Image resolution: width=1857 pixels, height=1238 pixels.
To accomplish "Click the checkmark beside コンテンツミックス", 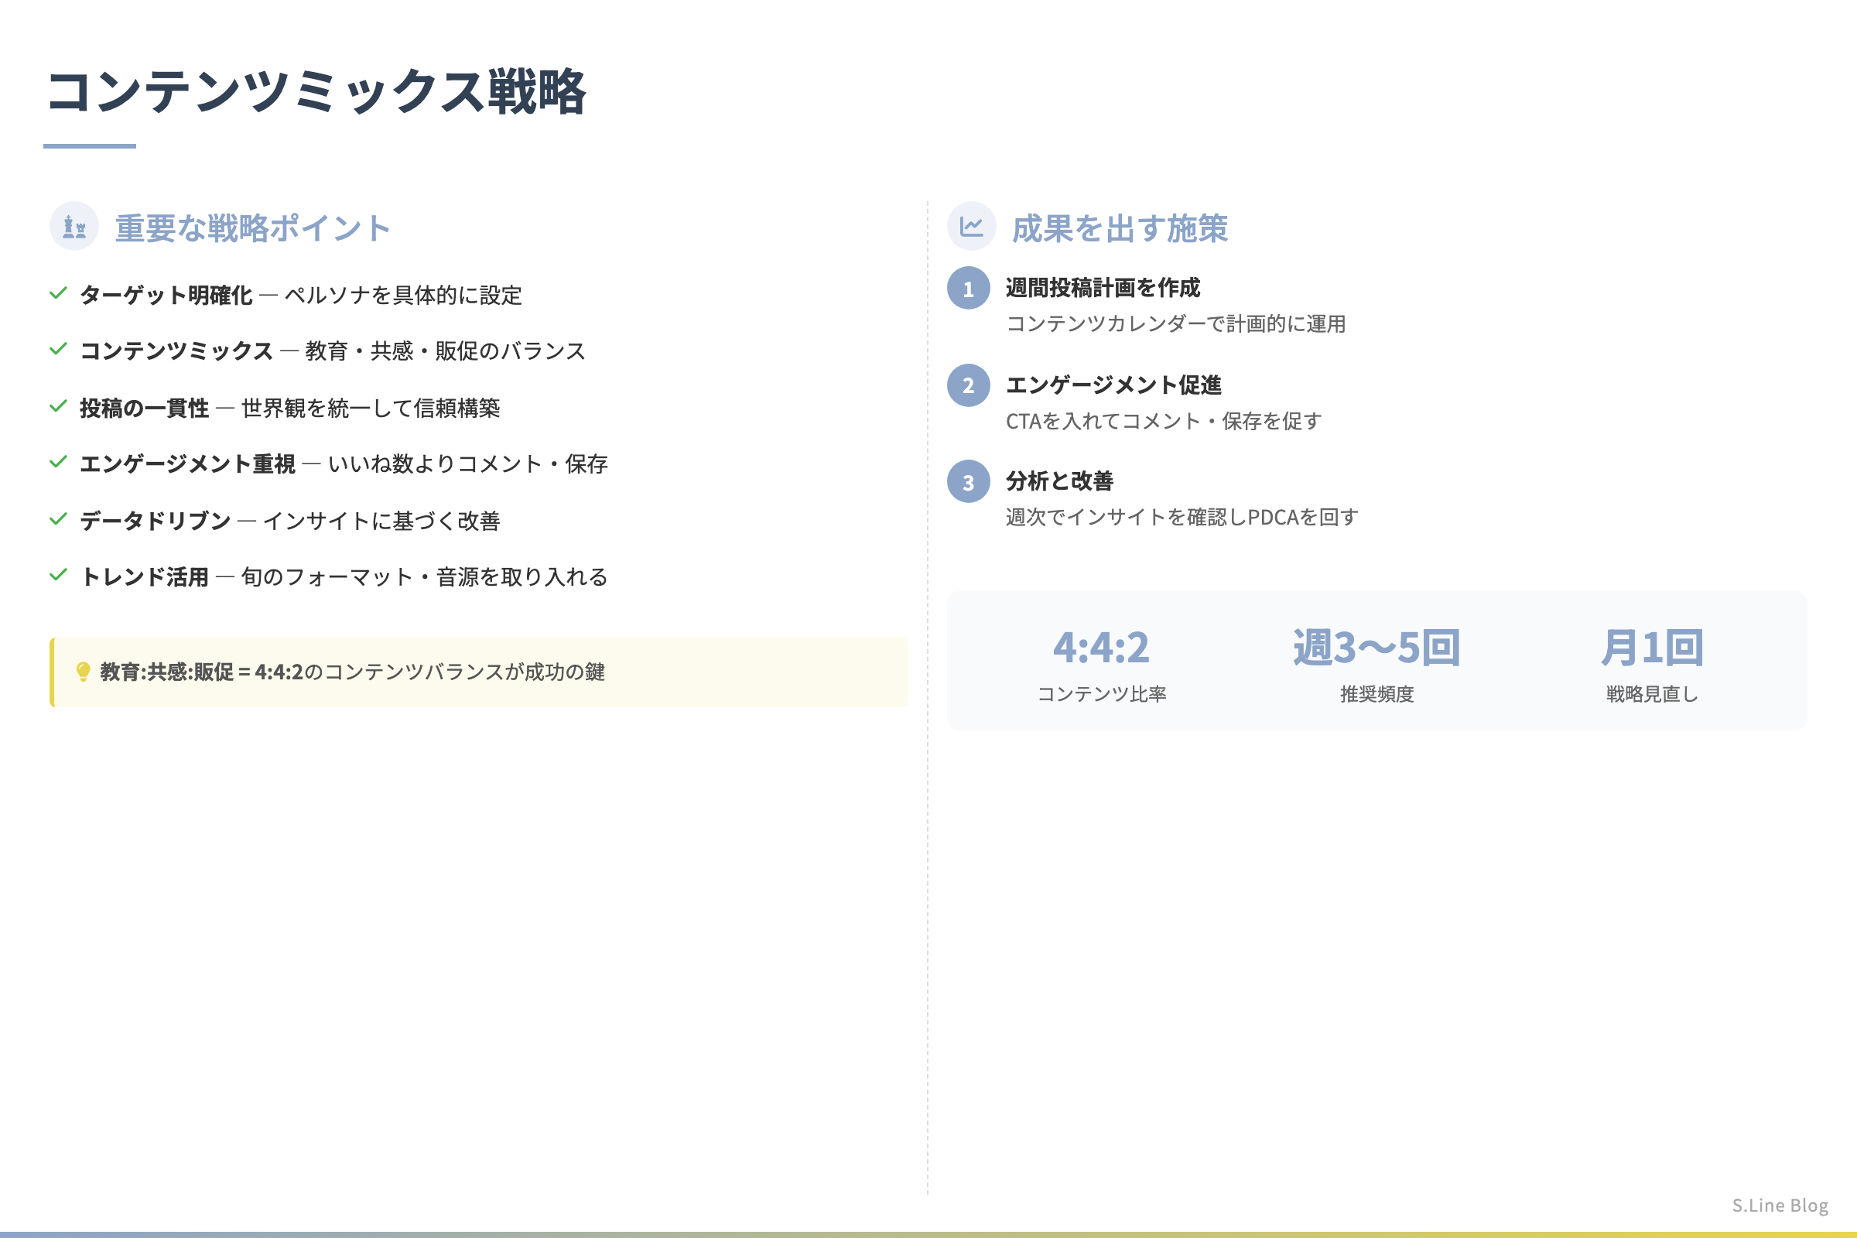I will click(x=59, y=349).
